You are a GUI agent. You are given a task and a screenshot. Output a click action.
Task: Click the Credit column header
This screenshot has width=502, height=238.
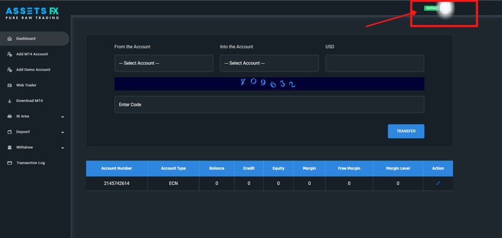[x=249, y=168]
